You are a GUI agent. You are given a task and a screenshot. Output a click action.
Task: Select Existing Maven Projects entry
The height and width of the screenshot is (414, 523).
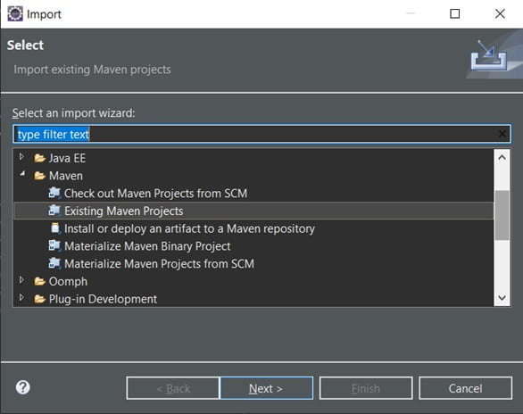pyautogui.click(x=124, y=211)
